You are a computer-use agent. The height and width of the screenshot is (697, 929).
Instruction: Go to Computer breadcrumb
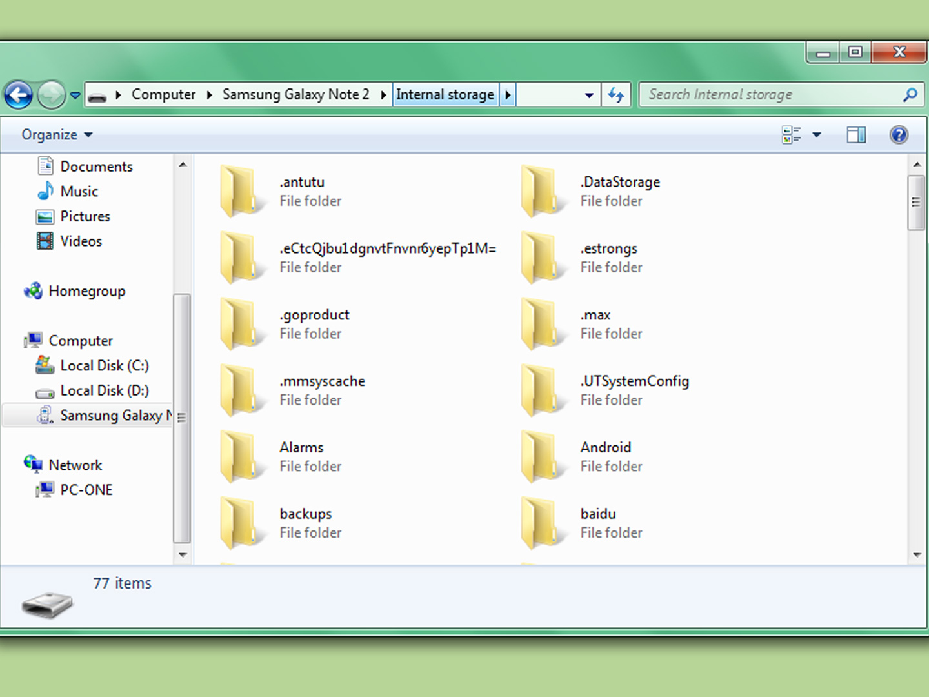(163, 95)
